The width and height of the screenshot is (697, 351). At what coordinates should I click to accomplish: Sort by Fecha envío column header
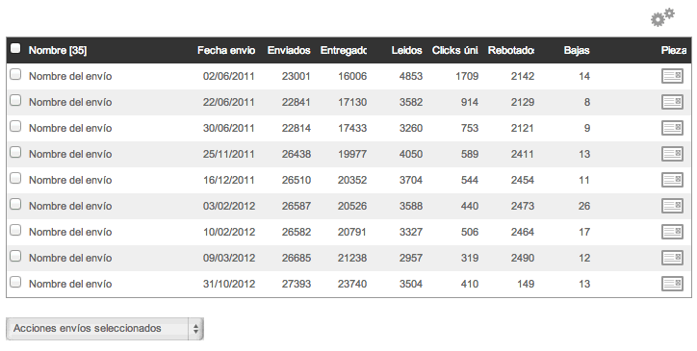(x=226, y=50)
